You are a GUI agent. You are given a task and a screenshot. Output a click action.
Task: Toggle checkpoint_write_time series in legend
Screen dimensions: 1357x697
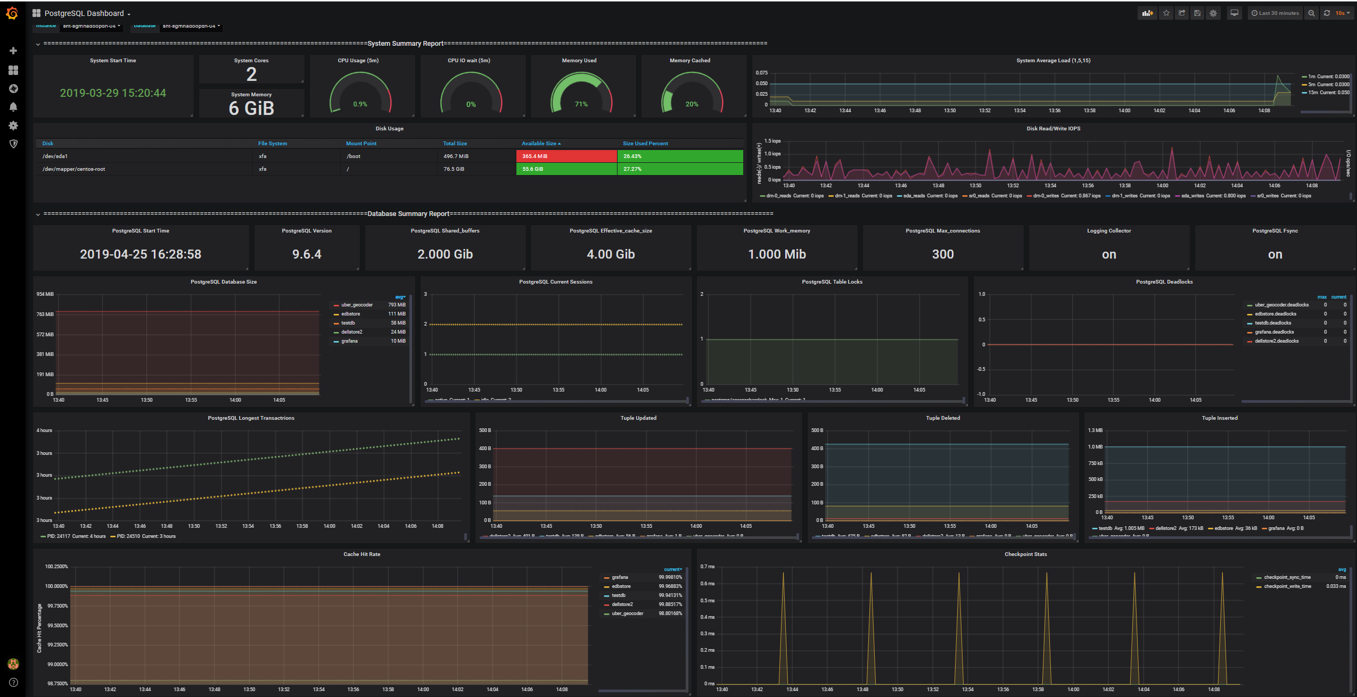click(1287, 586)
